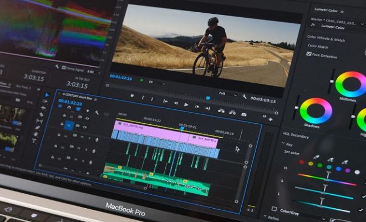The height and width of the screenshot is (222, 366).
Task: Toggle V2 track eye visibility
Action: [87, 118]
